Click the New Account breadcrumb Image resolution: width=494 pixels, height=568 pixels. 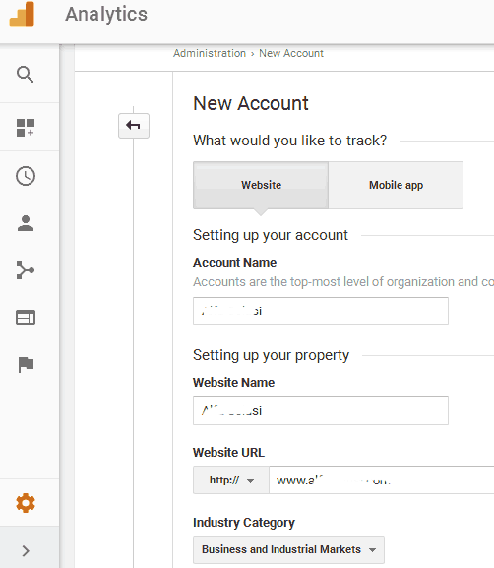[x=291, y=53]
